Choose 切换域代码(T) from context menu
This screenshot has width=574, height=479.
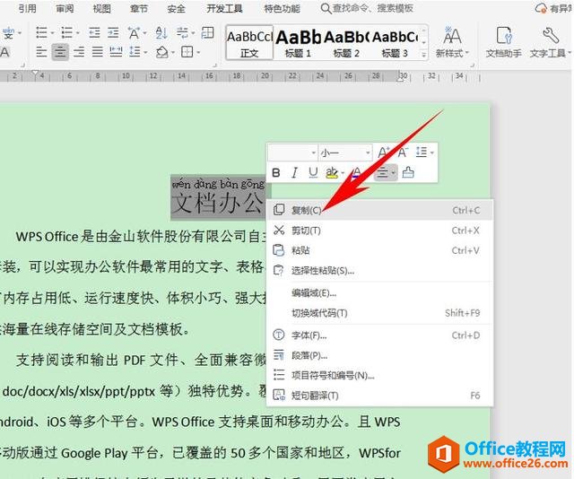(x=380, y=313)
